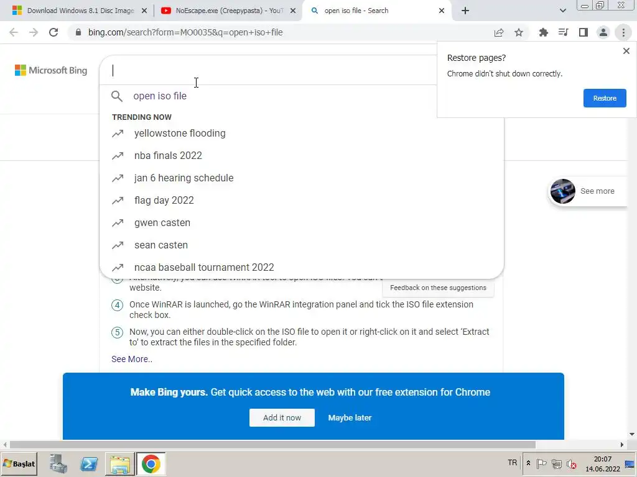The image size is (637, 477).
Task: Close the open iso file Search tab
Action: click(x=442, y=11)
